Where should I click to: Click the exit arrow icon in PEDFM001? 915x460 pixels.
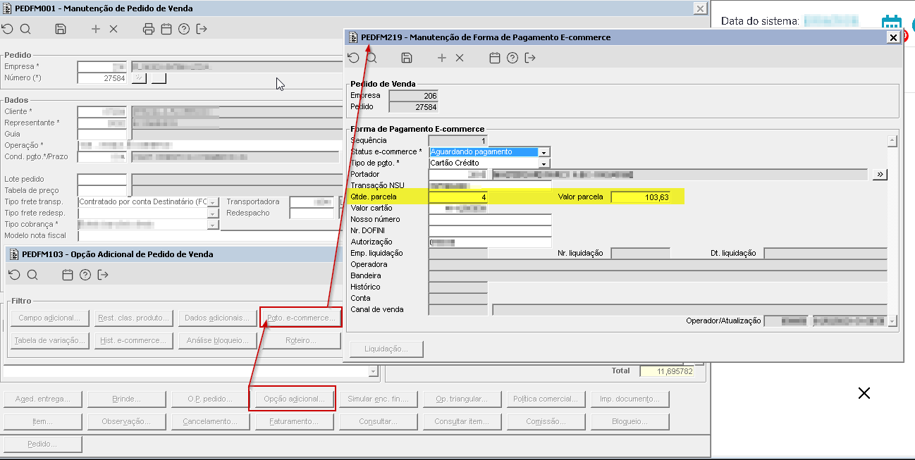202,29
